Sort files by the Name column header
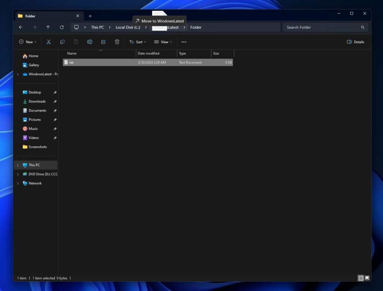383x291 pixels. click(x=72, y=53)
